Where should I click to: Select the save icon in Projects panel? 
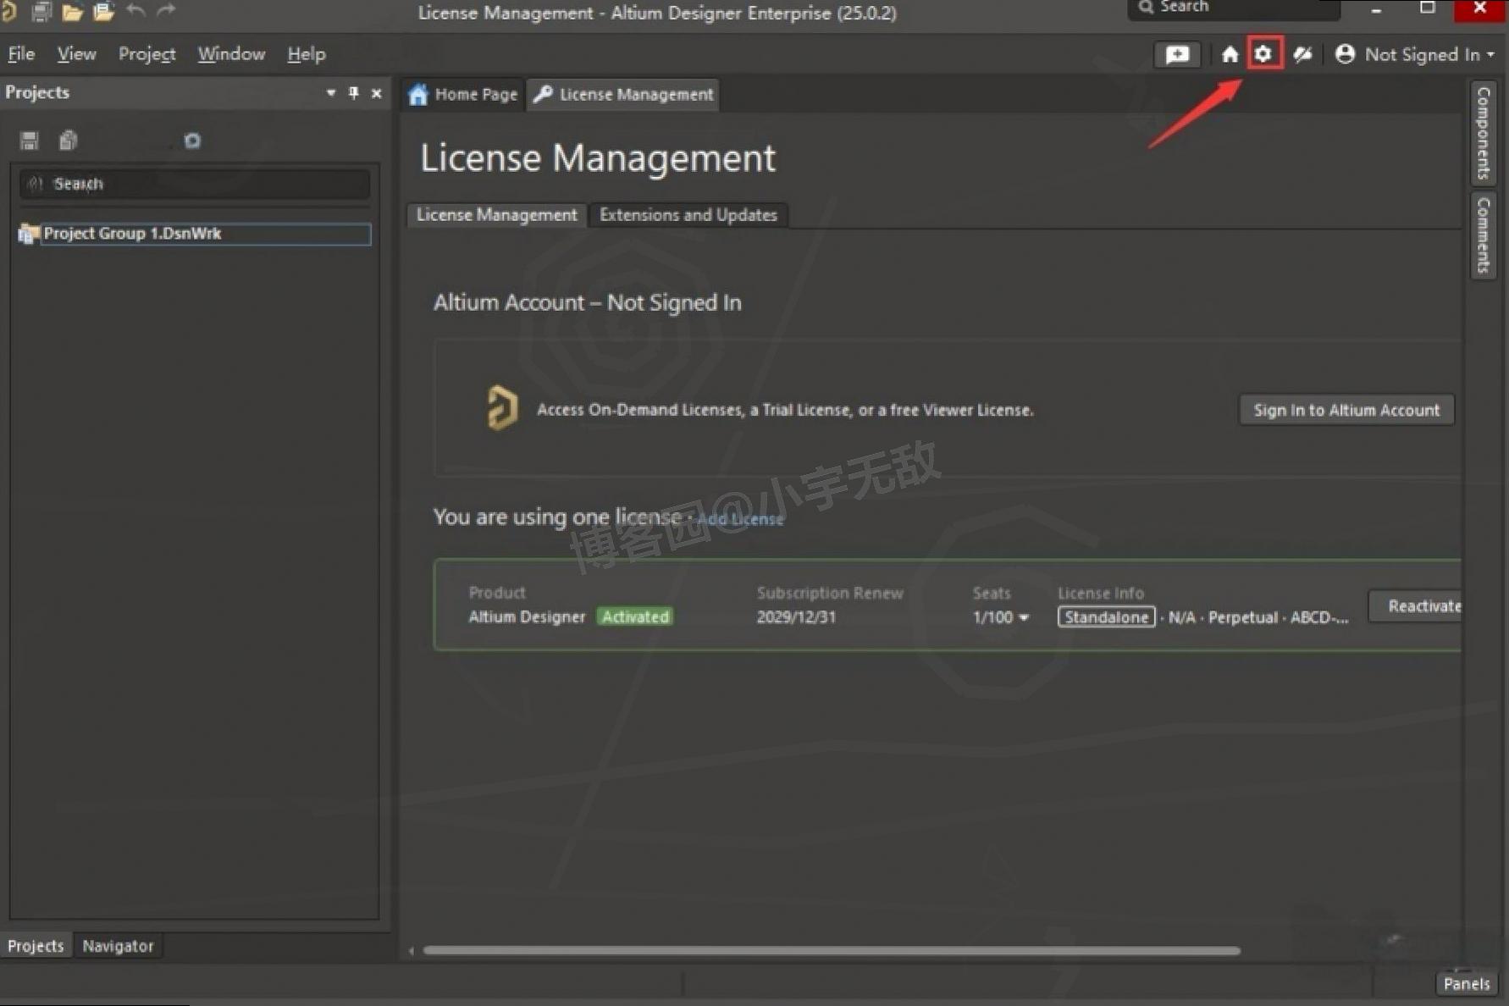click(28, 140)
